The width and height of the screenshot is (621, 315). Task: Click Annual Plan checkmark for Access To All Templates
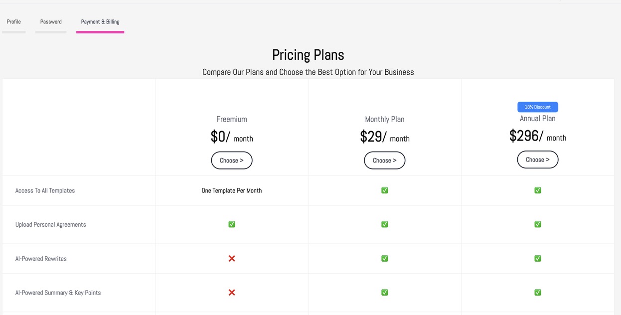[537, 190]
